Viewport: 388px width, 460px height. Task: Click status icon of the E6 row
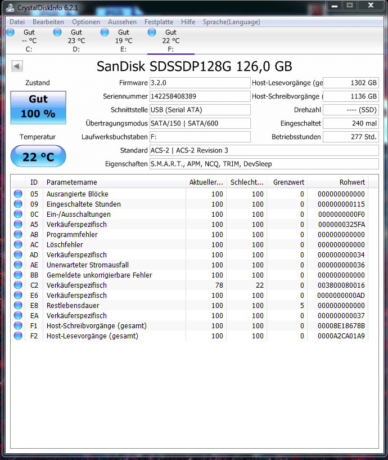[18, 295]
